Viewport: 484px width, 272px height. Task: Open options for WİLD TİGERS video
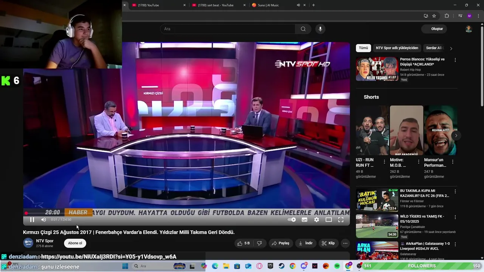click(x=455, y=217)
